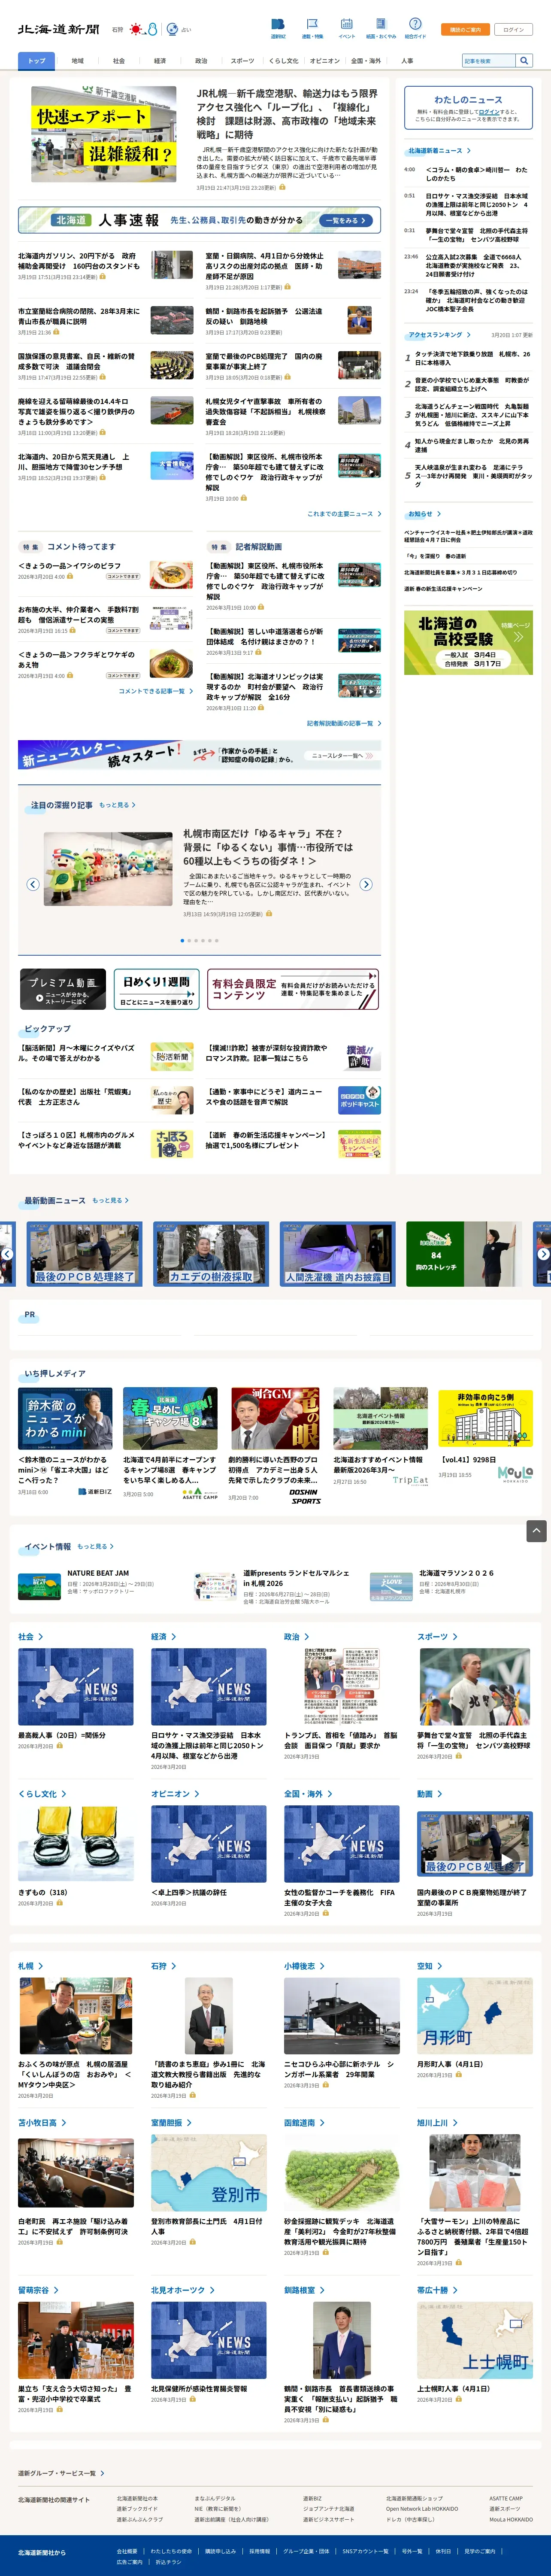Viewport: 551px width, 2576px height.
Task: Select the 経済 navigation tab
Action: click(159, 61)
